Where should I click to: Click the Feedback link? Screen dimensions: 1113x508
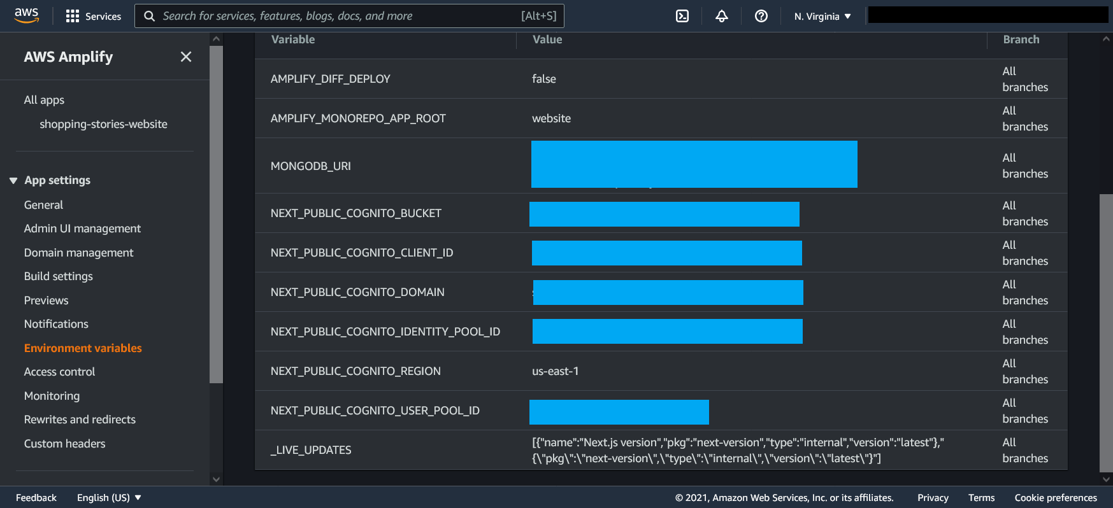(36, 498)
